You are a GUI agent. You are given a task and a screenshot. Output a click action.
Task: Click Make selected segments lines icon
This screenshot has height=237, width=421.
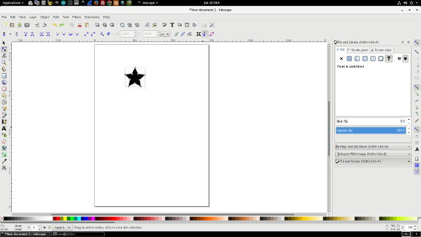pyautogui.click(x=86, y=34)
